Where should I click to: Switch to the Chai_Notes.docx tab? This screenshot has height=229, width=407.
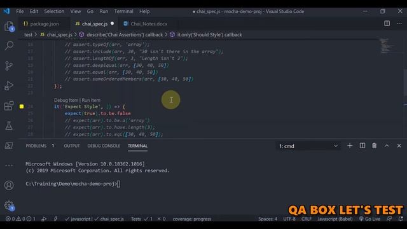point(146,24)
